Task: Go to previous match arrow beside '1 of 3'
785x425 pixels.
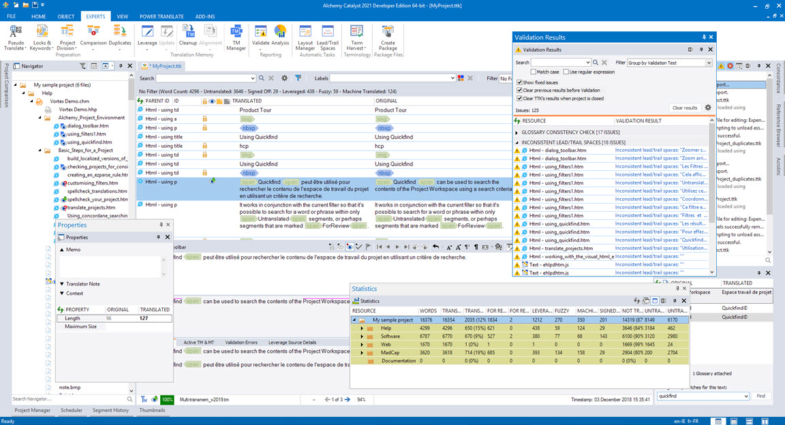Action: (327, 400)
